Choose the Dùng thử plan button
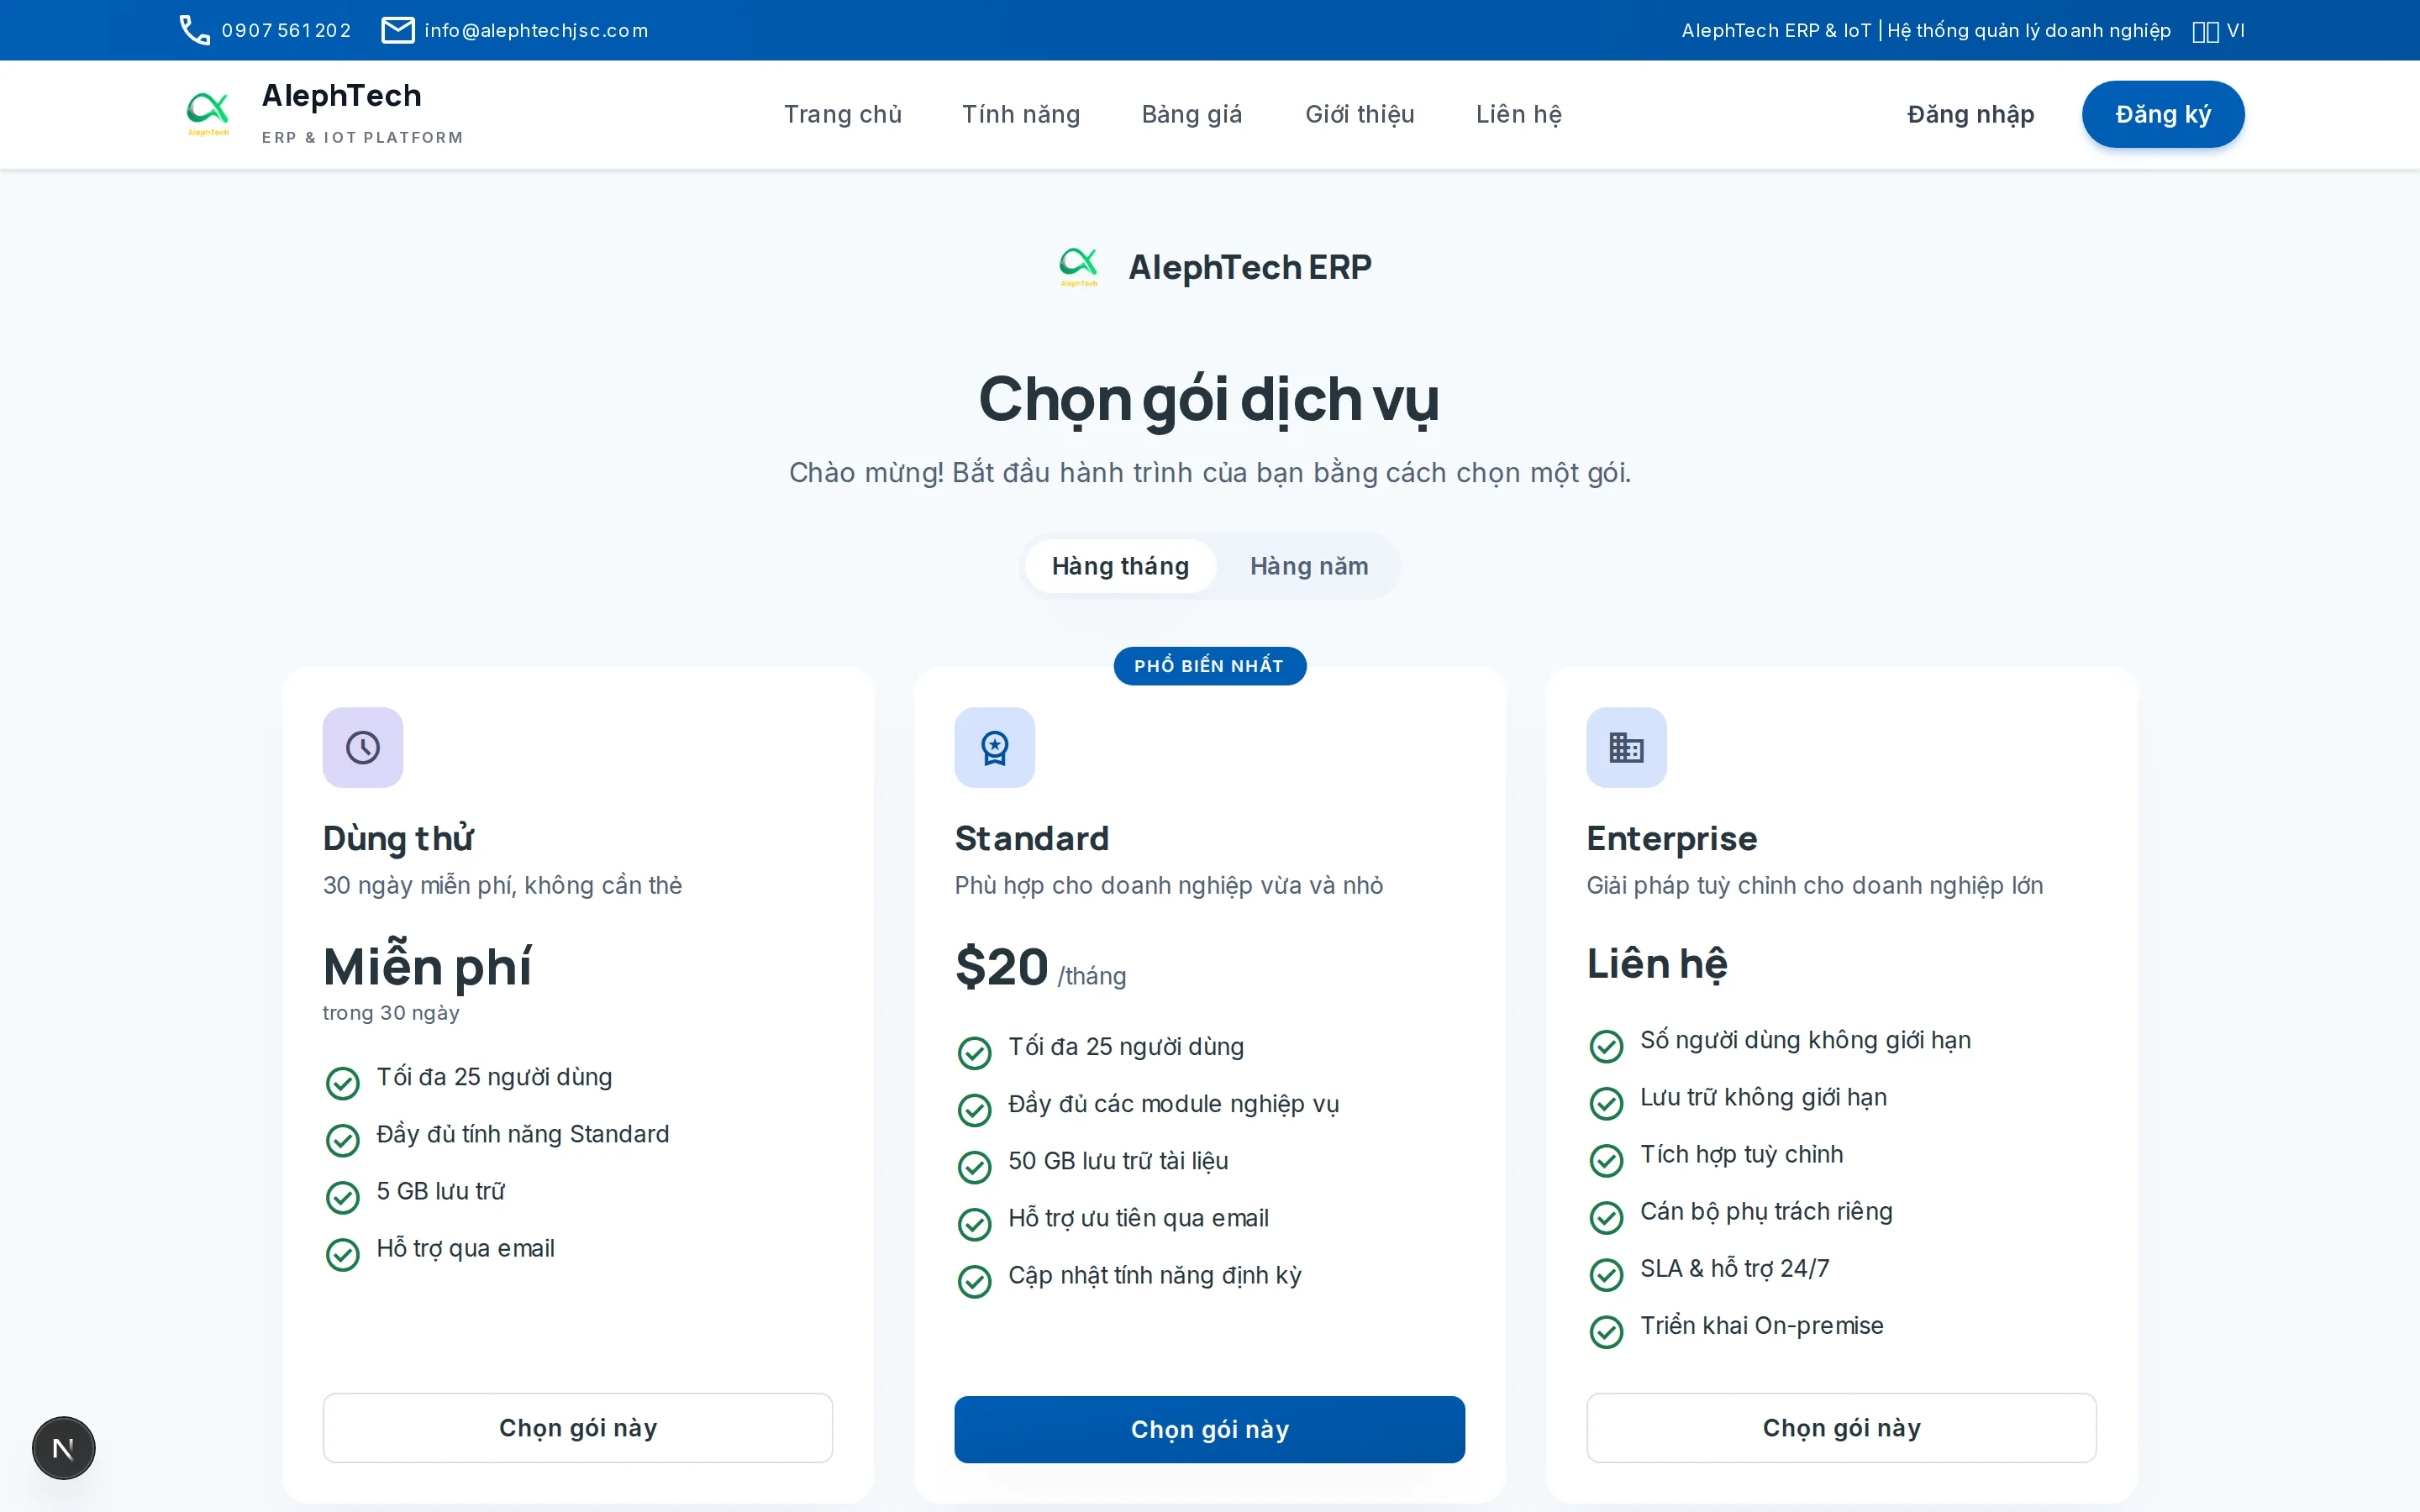 coord(578,1428)
